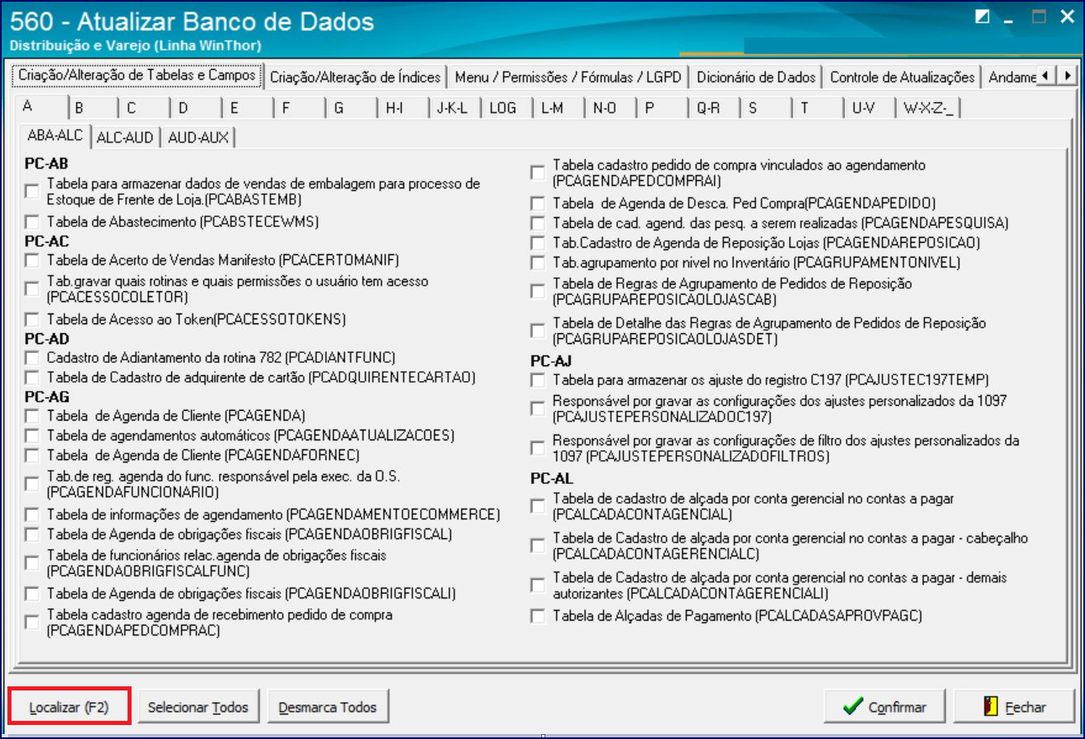Select the AUD-AUX sub-tab
1085x739 pixels.
[x=198, y=137]
